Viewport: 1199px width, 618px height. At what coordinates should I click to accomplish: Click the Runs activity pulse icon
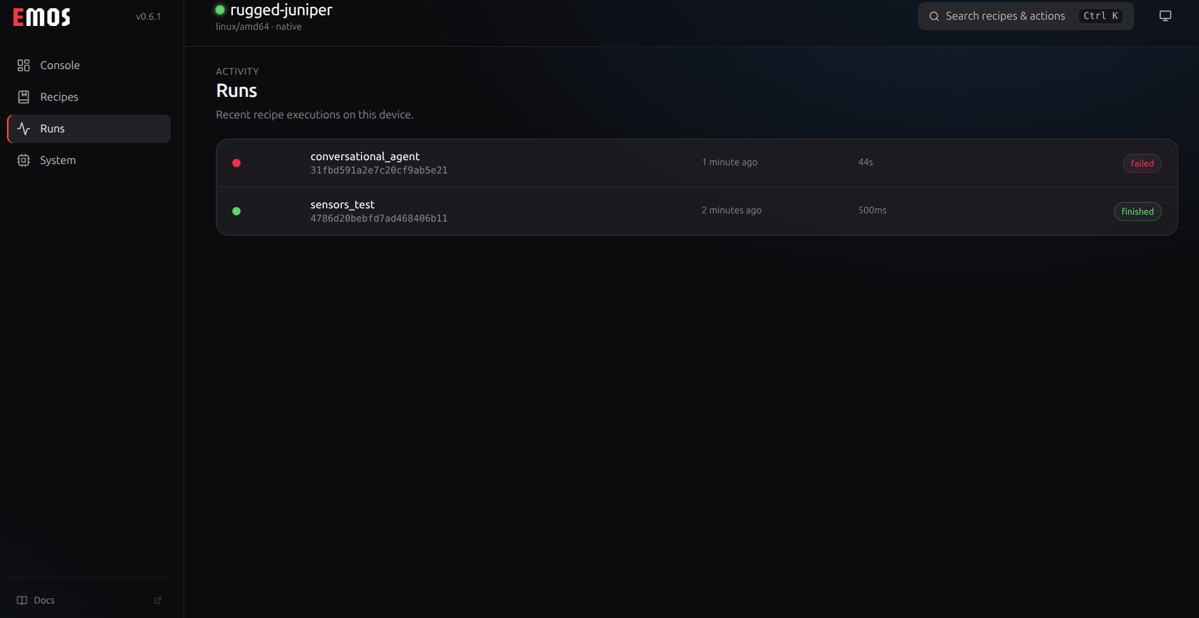point(23,129)
